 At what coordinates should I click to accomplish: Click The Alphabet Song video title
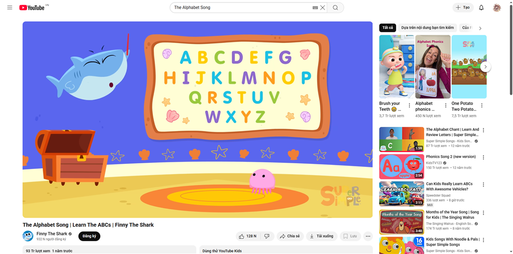(x=88, y=225)
